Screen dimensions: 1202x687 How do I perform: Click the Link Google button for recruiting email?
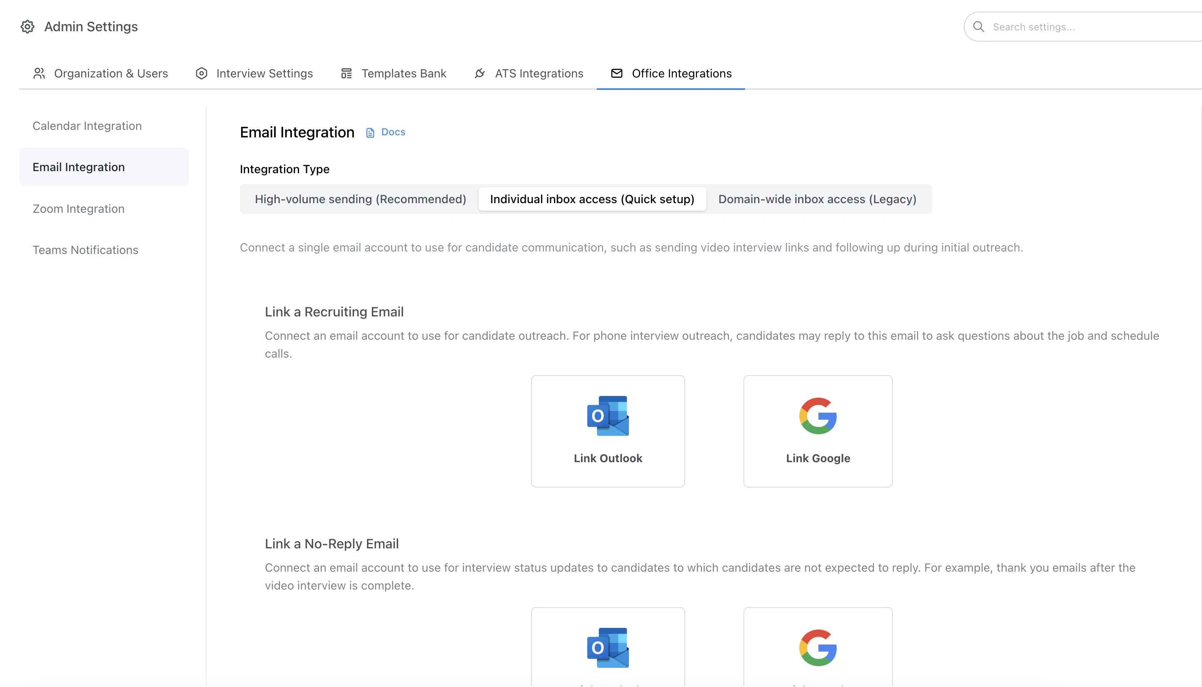click(818, 431)
